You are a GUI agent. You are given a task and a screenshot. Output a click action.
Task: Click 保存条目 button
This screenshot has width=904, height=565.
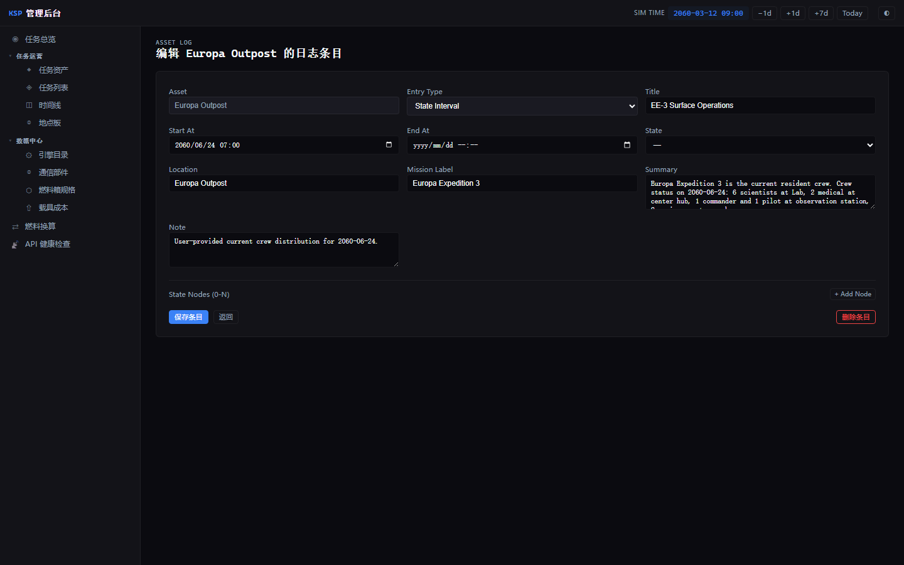pos(188,317)
